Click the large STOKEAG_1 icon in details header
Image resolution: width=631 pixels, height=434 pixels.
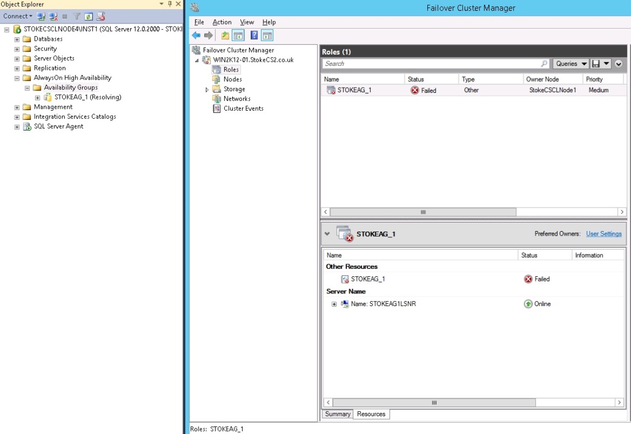pyautogui.click(x=345, y=234)
